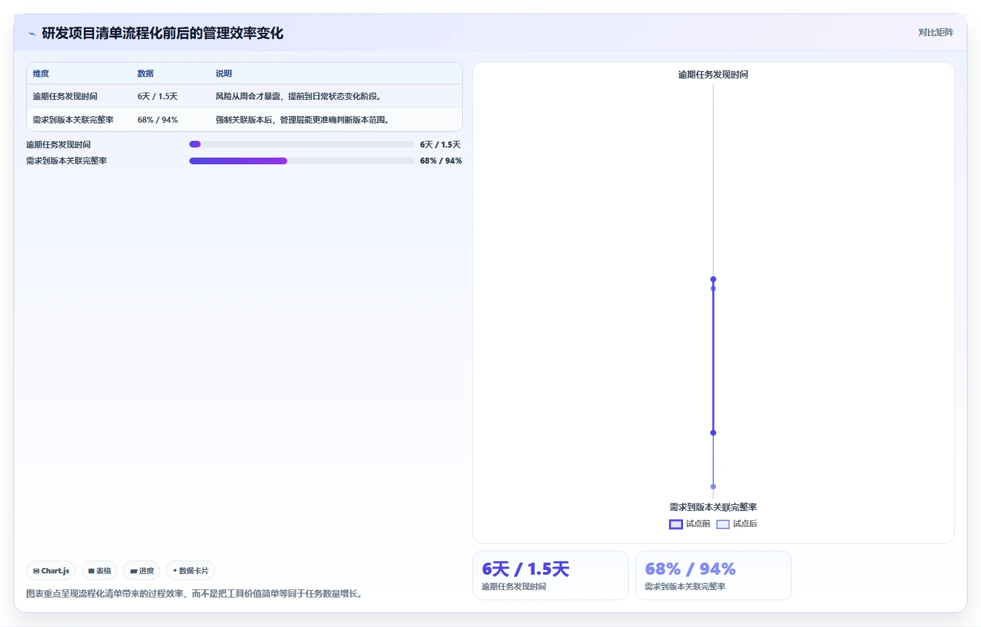Click radar axis label 需求到版本关联完整率

tap(713, 507)
